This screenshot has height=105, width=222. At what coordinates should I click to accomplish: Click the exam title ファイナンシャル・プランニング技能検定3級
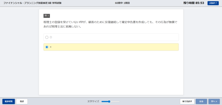click(x=32, y=3)
